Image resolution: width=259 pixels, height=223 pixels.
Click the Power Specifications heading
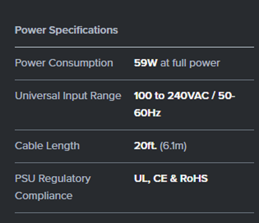tap(67, 30)
